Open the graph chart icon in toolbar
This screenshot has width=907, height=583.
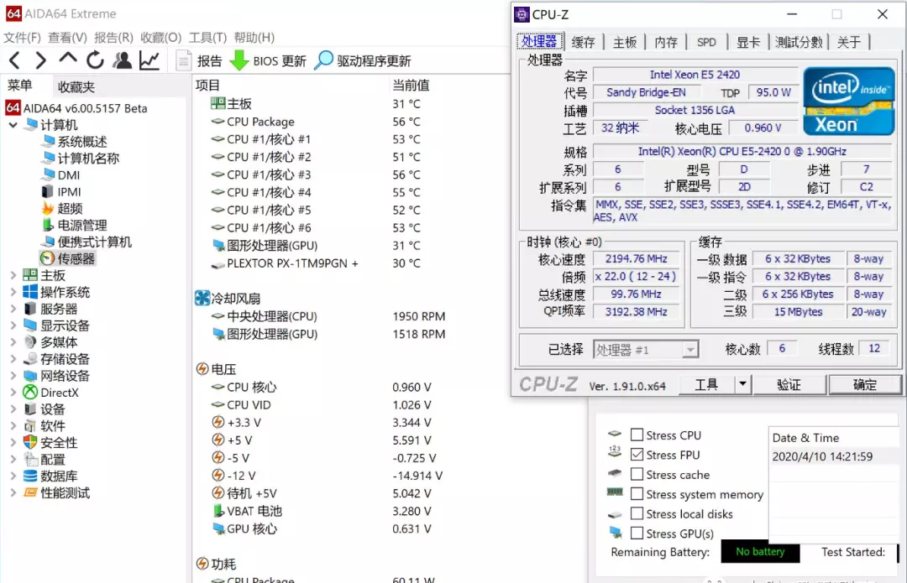149,60
